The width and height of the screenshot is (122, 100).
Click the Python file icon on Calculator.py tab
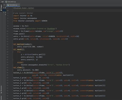click(8, 5)
